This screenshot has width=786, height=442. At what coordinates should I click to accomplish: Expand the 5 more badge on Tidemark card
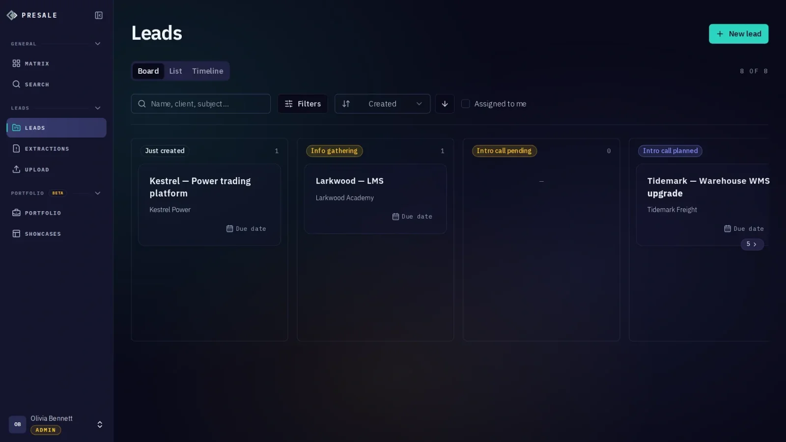pyautogui.click(x=752, y=244)
